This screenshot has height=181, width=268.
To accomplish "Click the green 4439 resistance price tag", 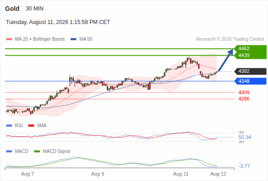I will 251,56.
